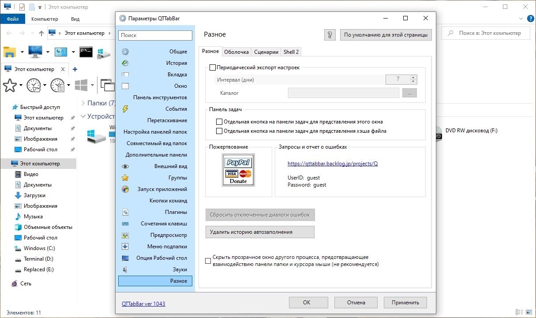Viewport: 536px width, 318px height.
Task: Open the Файл menu in Explorer
Action: [13, 19]
